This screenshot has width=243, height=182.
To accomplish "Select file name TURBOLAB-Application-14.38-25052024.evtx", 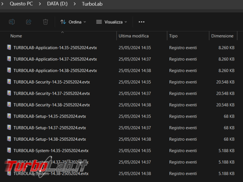I will [x=55, y=70].
